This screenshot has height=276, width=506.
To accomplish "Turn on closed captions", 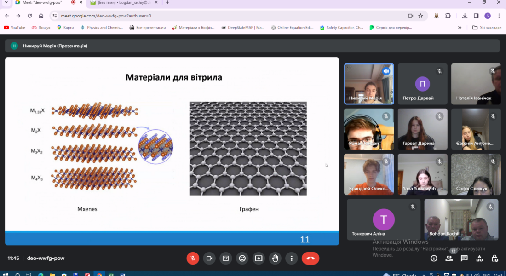I will [225, 258].
